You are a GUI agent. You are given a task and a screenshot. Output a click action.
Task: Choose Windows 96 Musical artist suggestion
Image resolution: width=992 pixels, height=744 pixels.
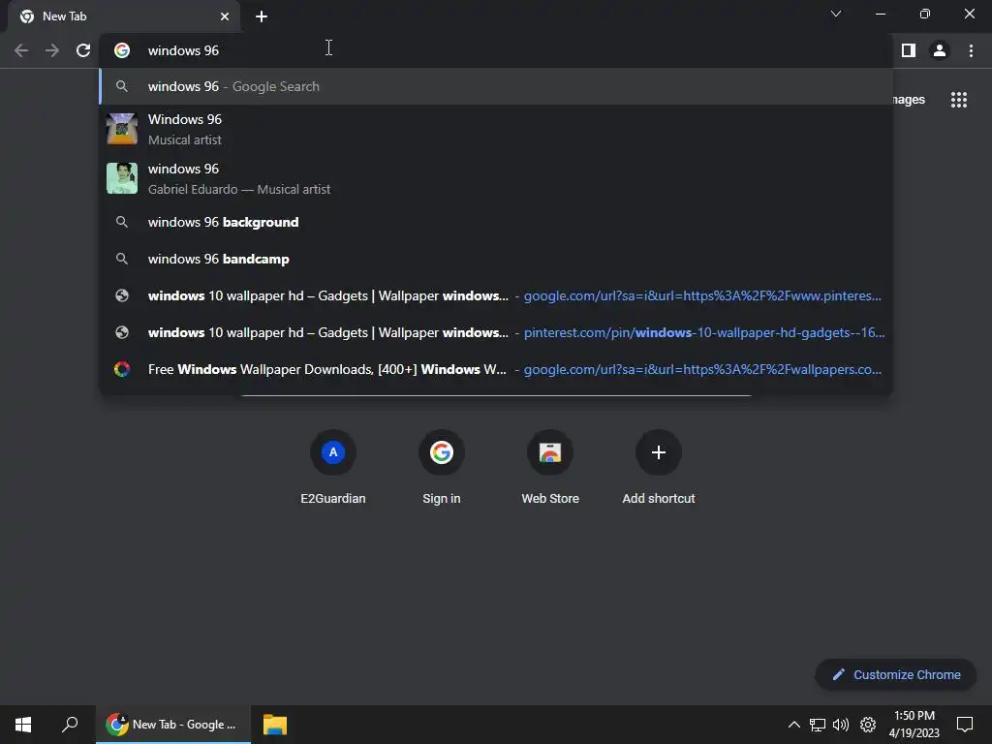point(496,129)
